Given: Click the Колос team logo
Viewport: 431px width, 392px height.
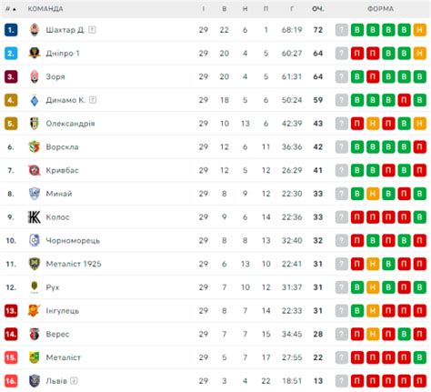Looking at the screenshot, I should coord(35,217).
